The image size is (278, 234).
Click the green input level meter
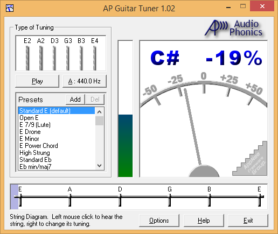point(126,146)
